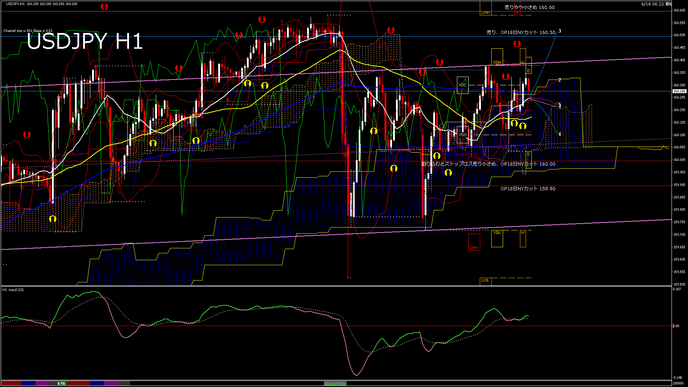Click the yellow up arrow under the 159.80 low candle

point(53,218)
